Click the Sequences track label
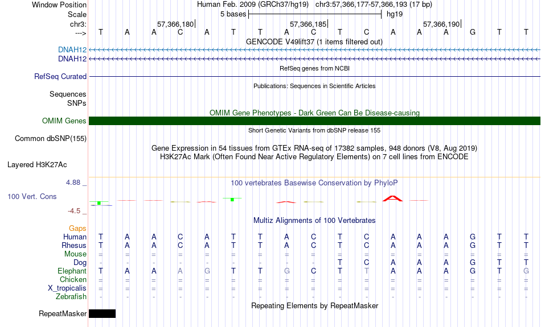The width and height of the screenshot is (541, 327). point(68,94)
